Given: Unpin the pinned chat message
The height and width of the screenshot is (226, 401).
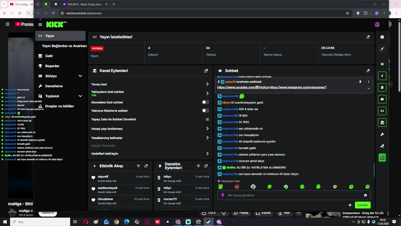Looking at the screenshot, I should 360,82.
